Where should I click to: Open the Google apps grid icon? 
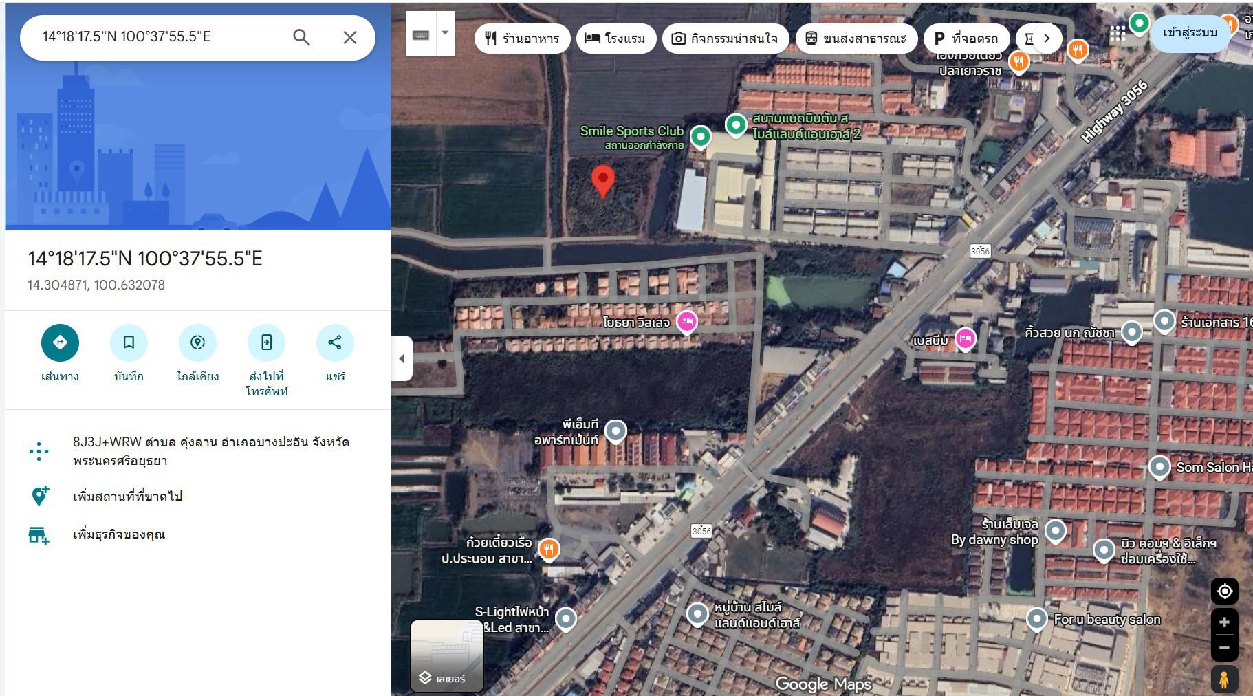click(1118, 34)
